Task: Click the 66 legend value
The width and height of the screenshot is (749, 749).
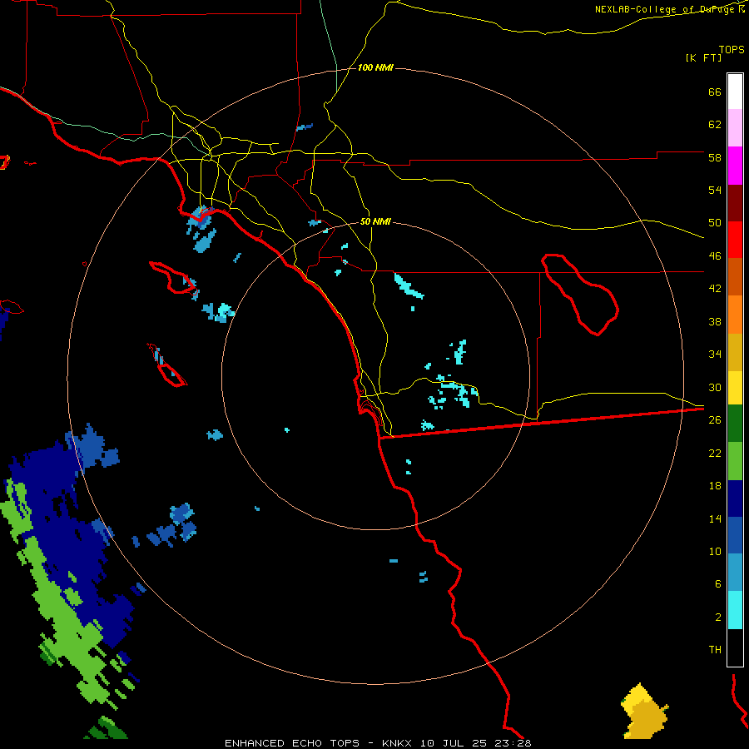Action: tap(715, 92)
